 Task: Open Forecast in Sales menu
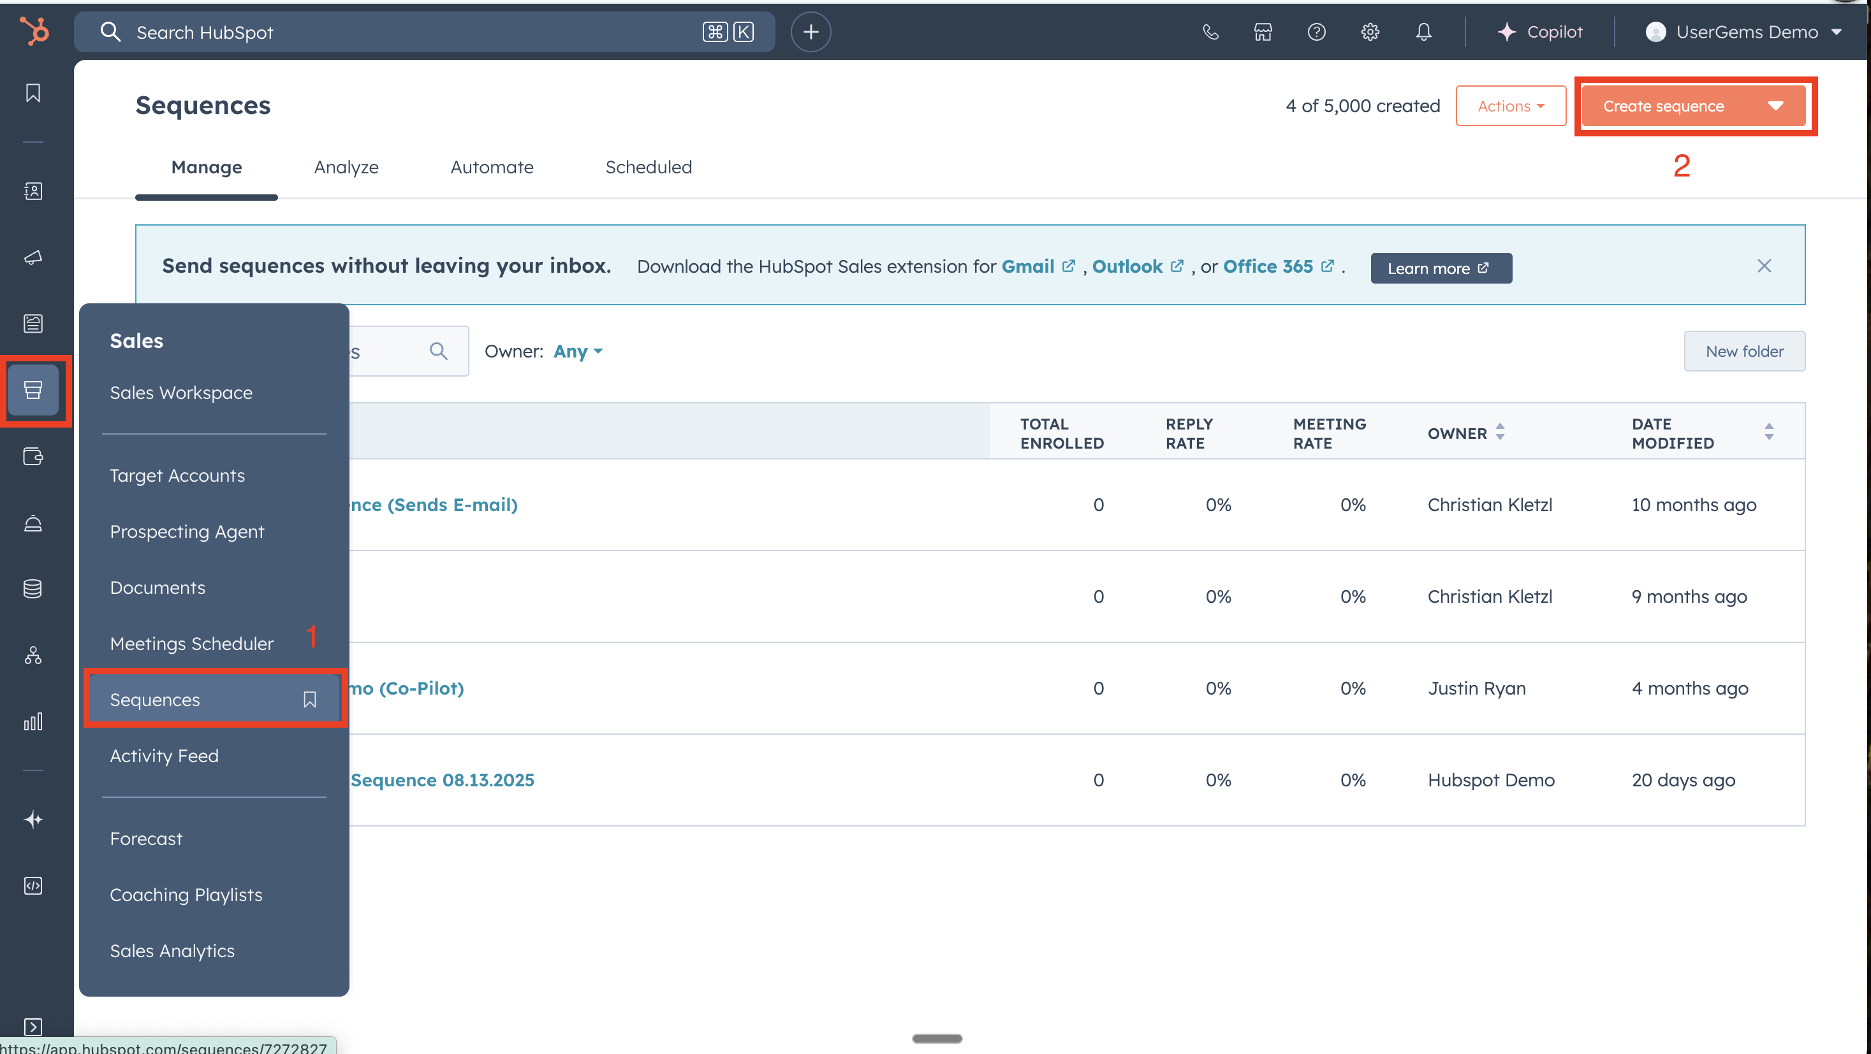(x=146, y=839)
